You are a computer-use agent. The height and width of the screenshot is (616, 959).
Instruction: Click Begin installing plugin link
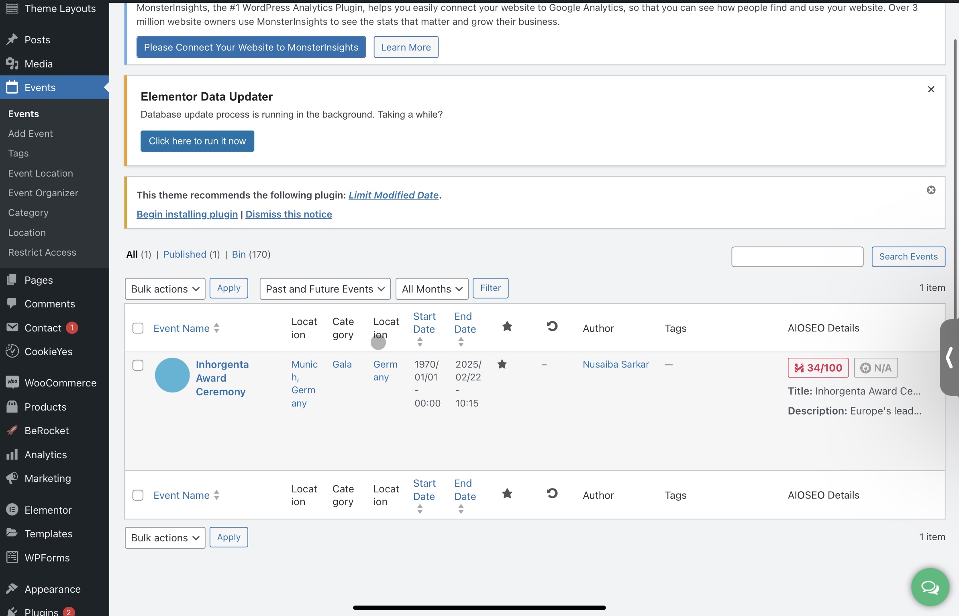pos(187,214)
